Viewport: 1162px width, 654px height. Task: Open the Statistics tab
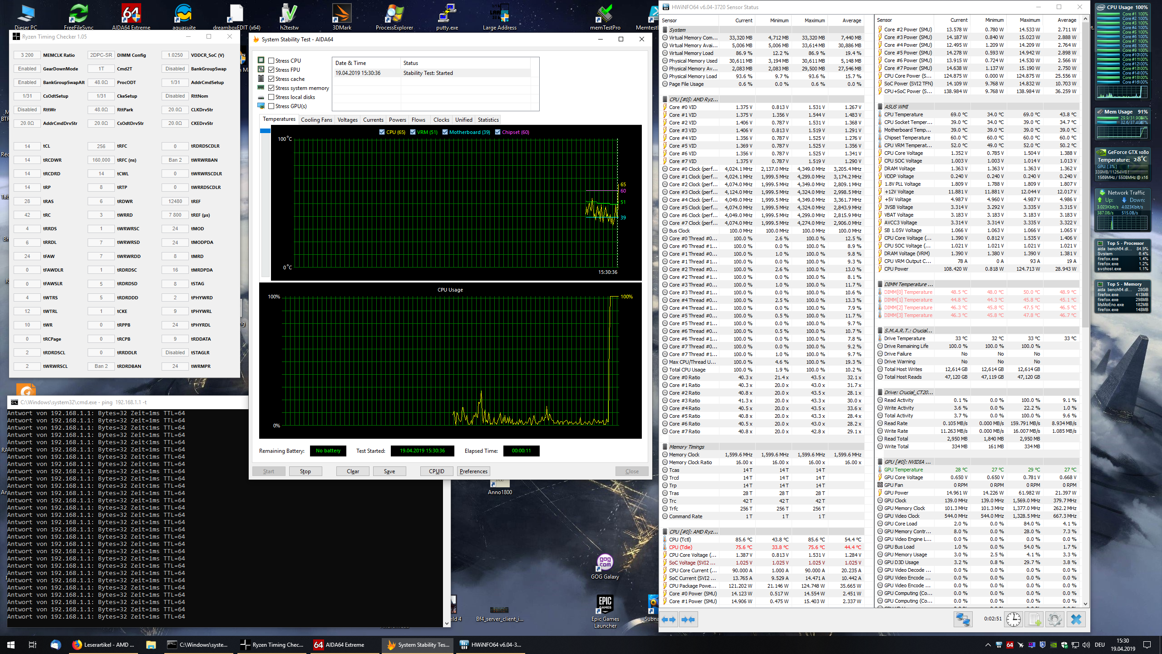coord(488,120)
